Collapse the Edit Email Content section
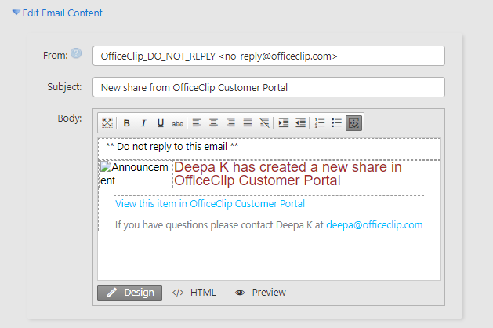The height and width of the screenshot is (328, 493). [16, 13]
